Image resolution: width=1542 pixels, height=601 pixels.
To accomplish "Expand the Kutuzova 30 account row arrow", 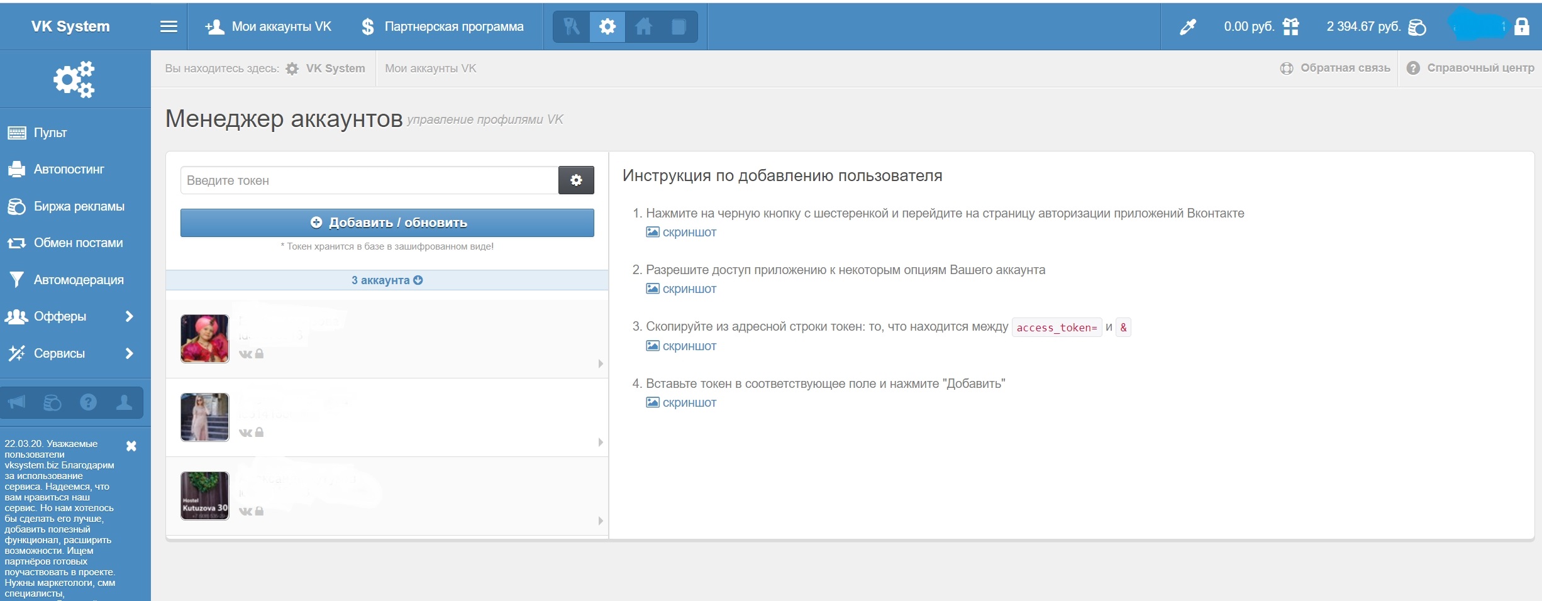I will pyautogui.click(x=601, y=521).
